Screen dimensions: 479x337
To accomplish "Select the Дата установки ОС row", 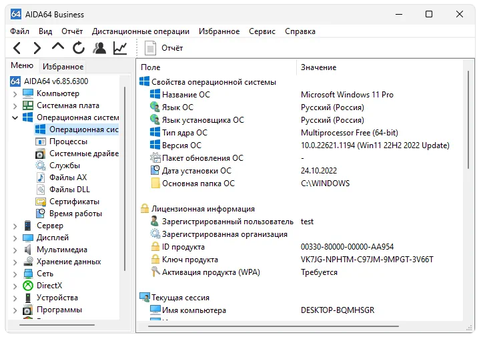I will [300, 171].
